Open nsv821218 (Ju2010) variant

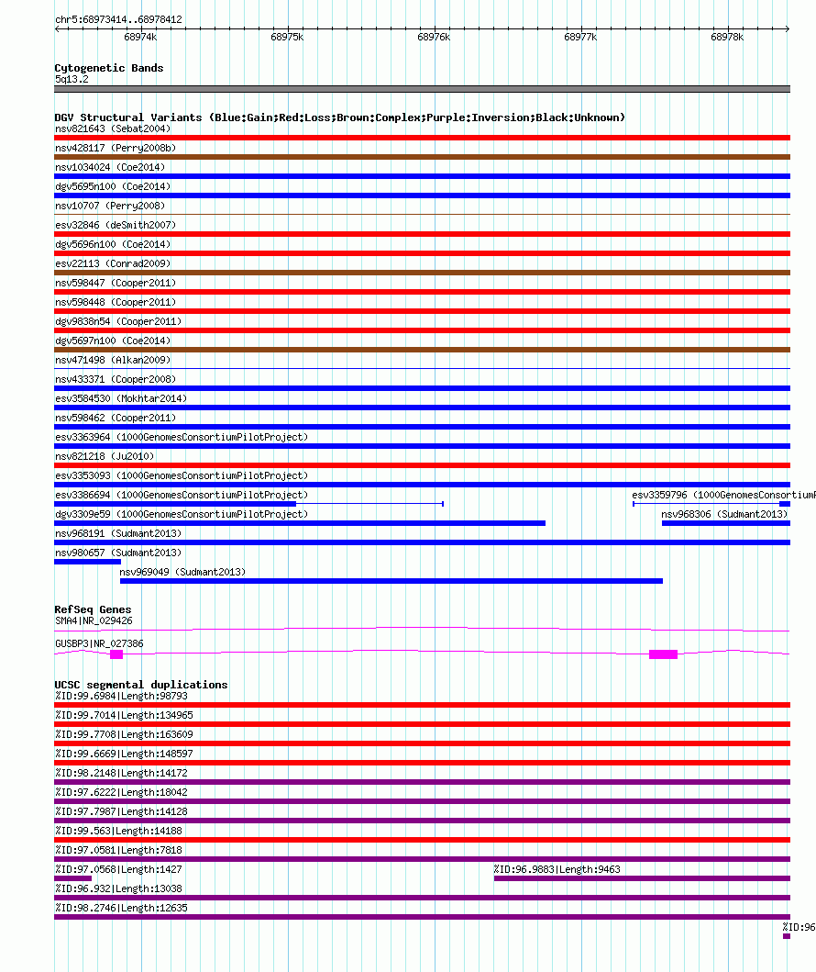pos(105,456)
